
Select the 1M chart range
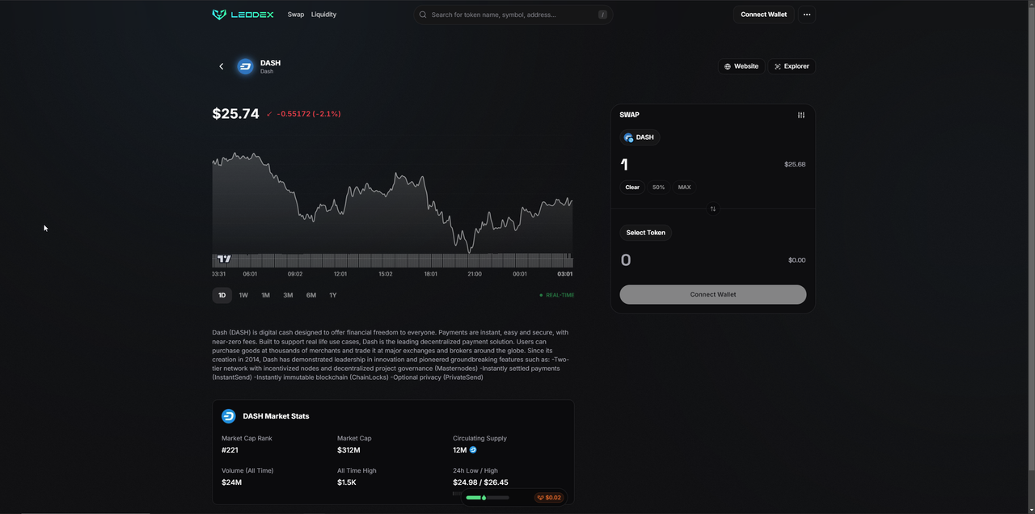point(265,295)
